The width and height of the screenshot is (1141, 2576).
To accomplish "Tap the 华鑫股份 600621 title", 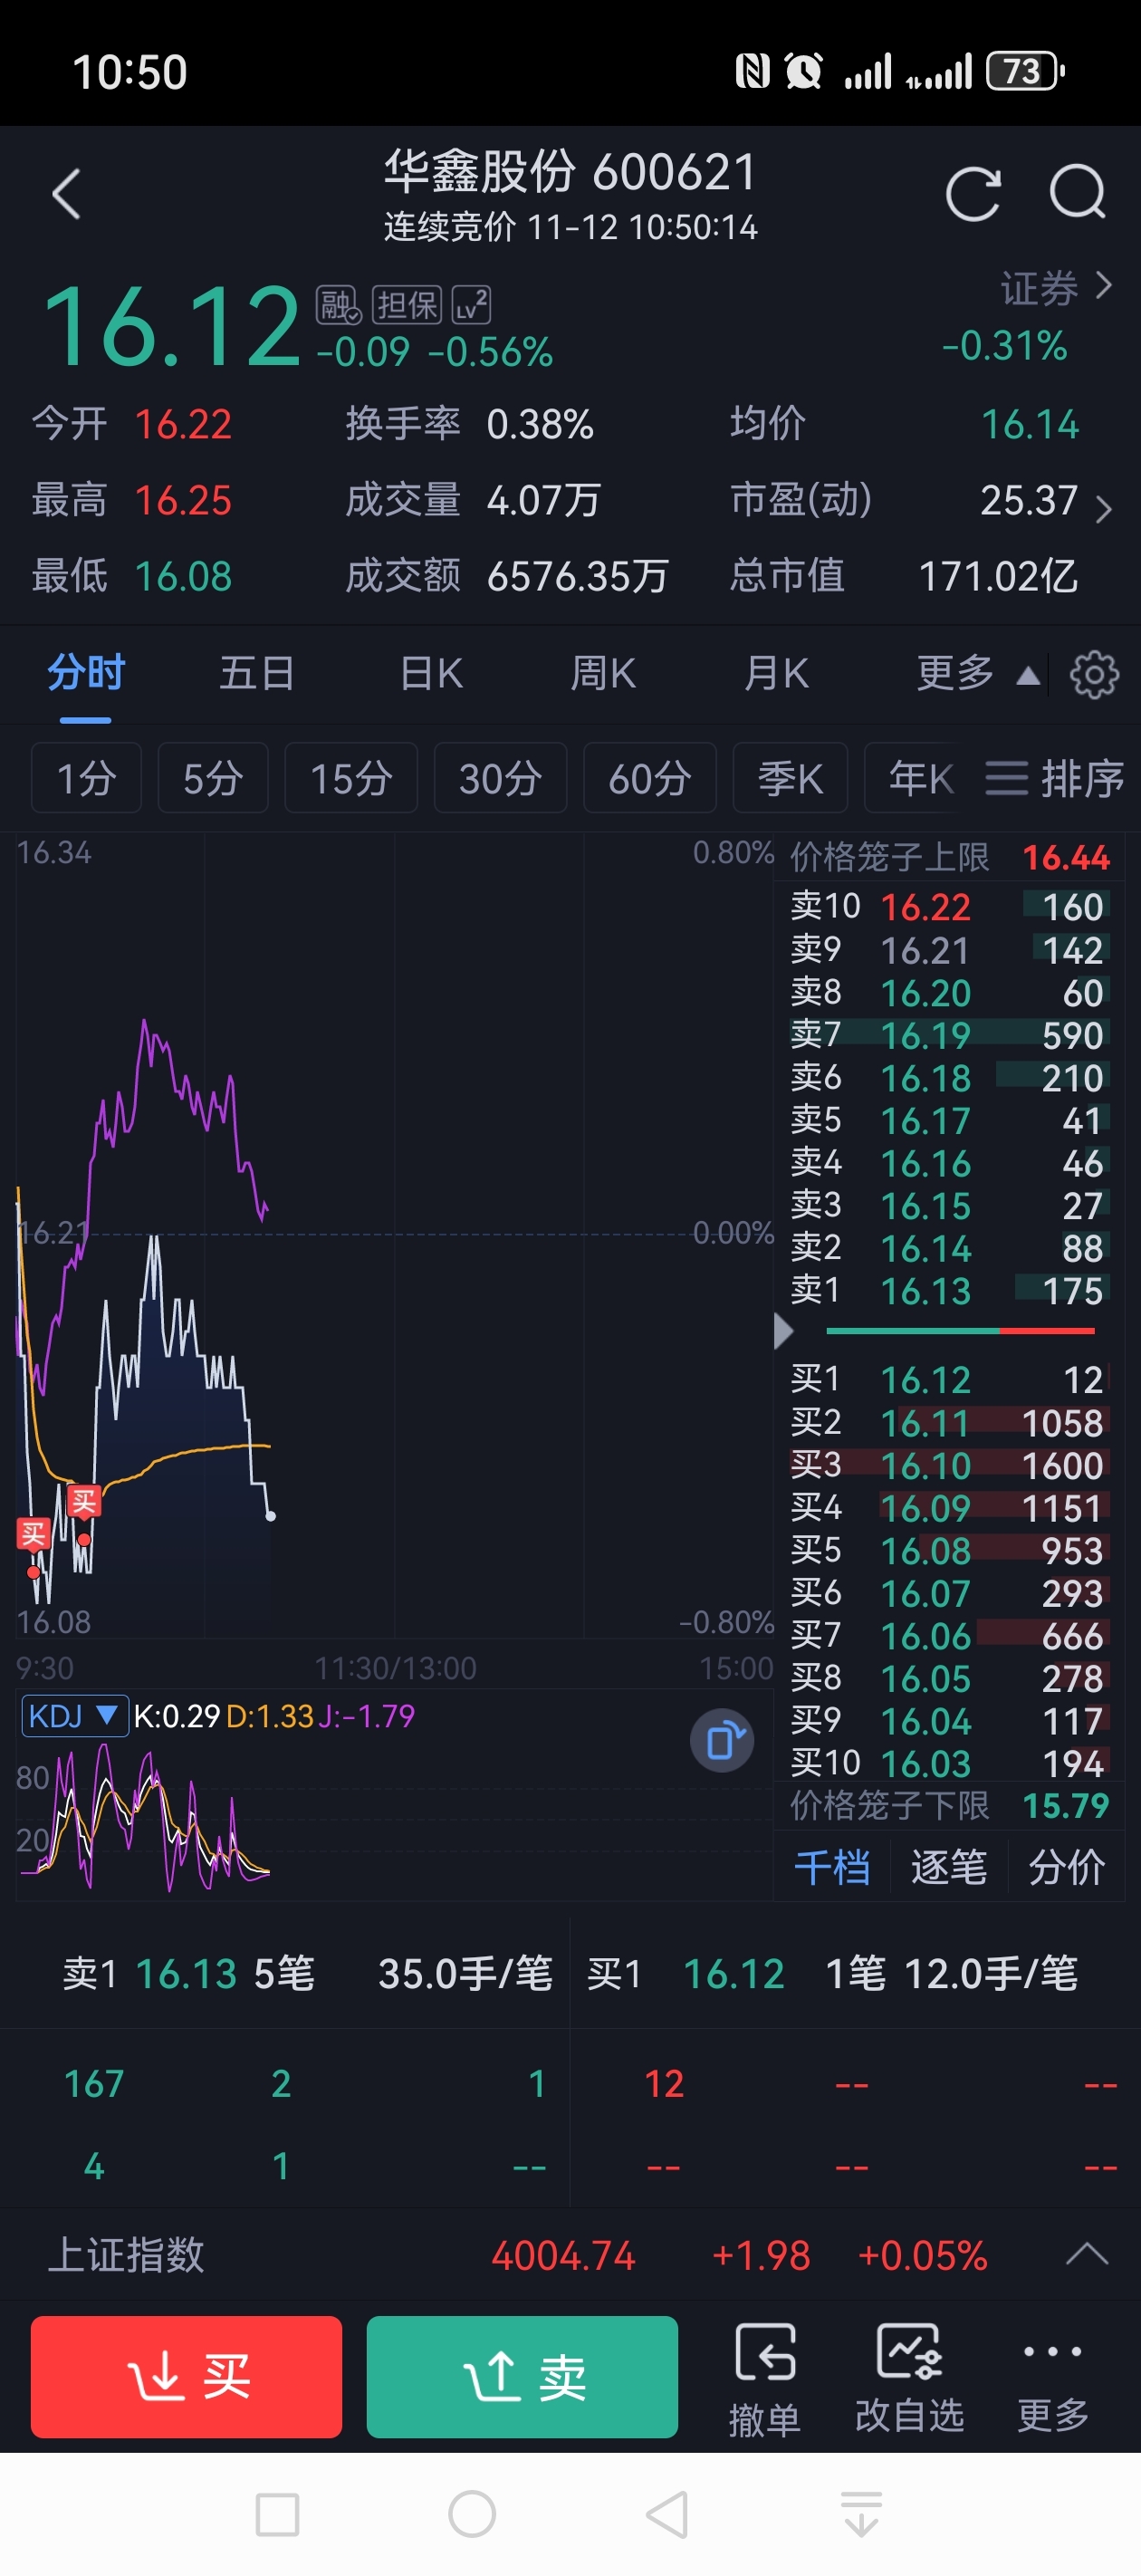I will pos(570,171).
